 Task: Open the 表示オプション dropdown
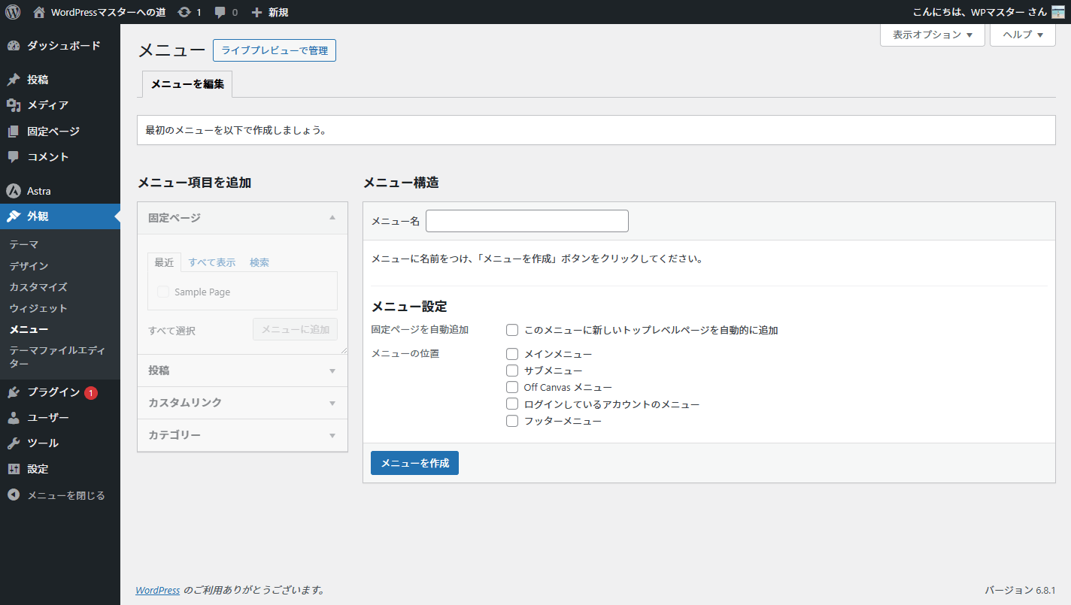(x=932, y=35)
